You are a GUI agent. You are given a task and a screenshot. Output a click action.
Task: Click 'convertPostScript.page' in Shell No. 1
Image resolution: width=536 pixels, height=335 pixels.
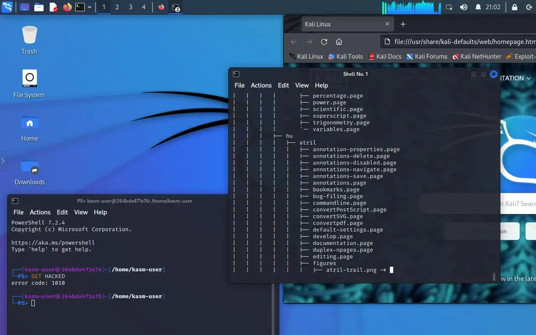[349, 209]
